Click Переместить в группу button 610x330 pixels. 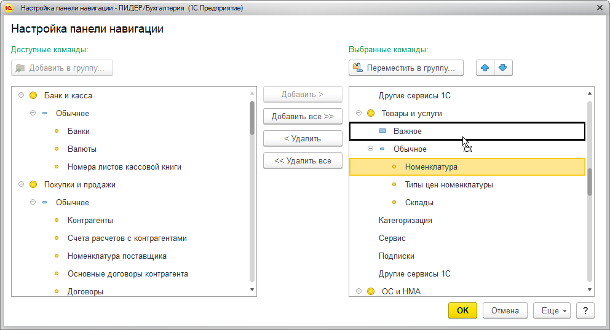pos(406,68)
